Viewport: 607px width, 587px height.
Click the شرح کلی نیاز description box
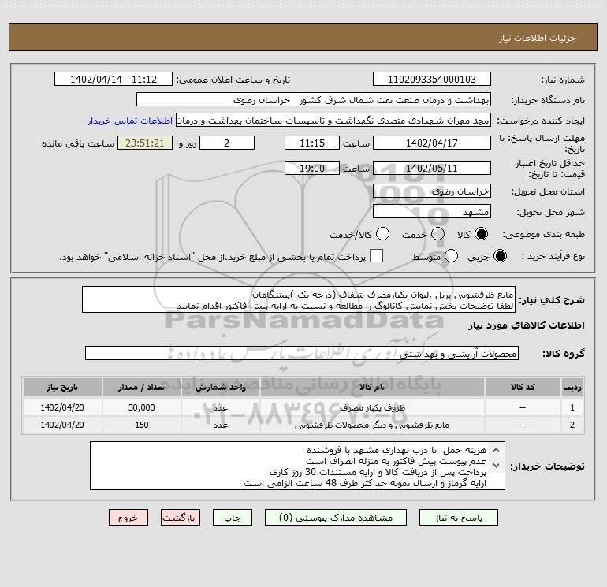[x=299, y=300]
